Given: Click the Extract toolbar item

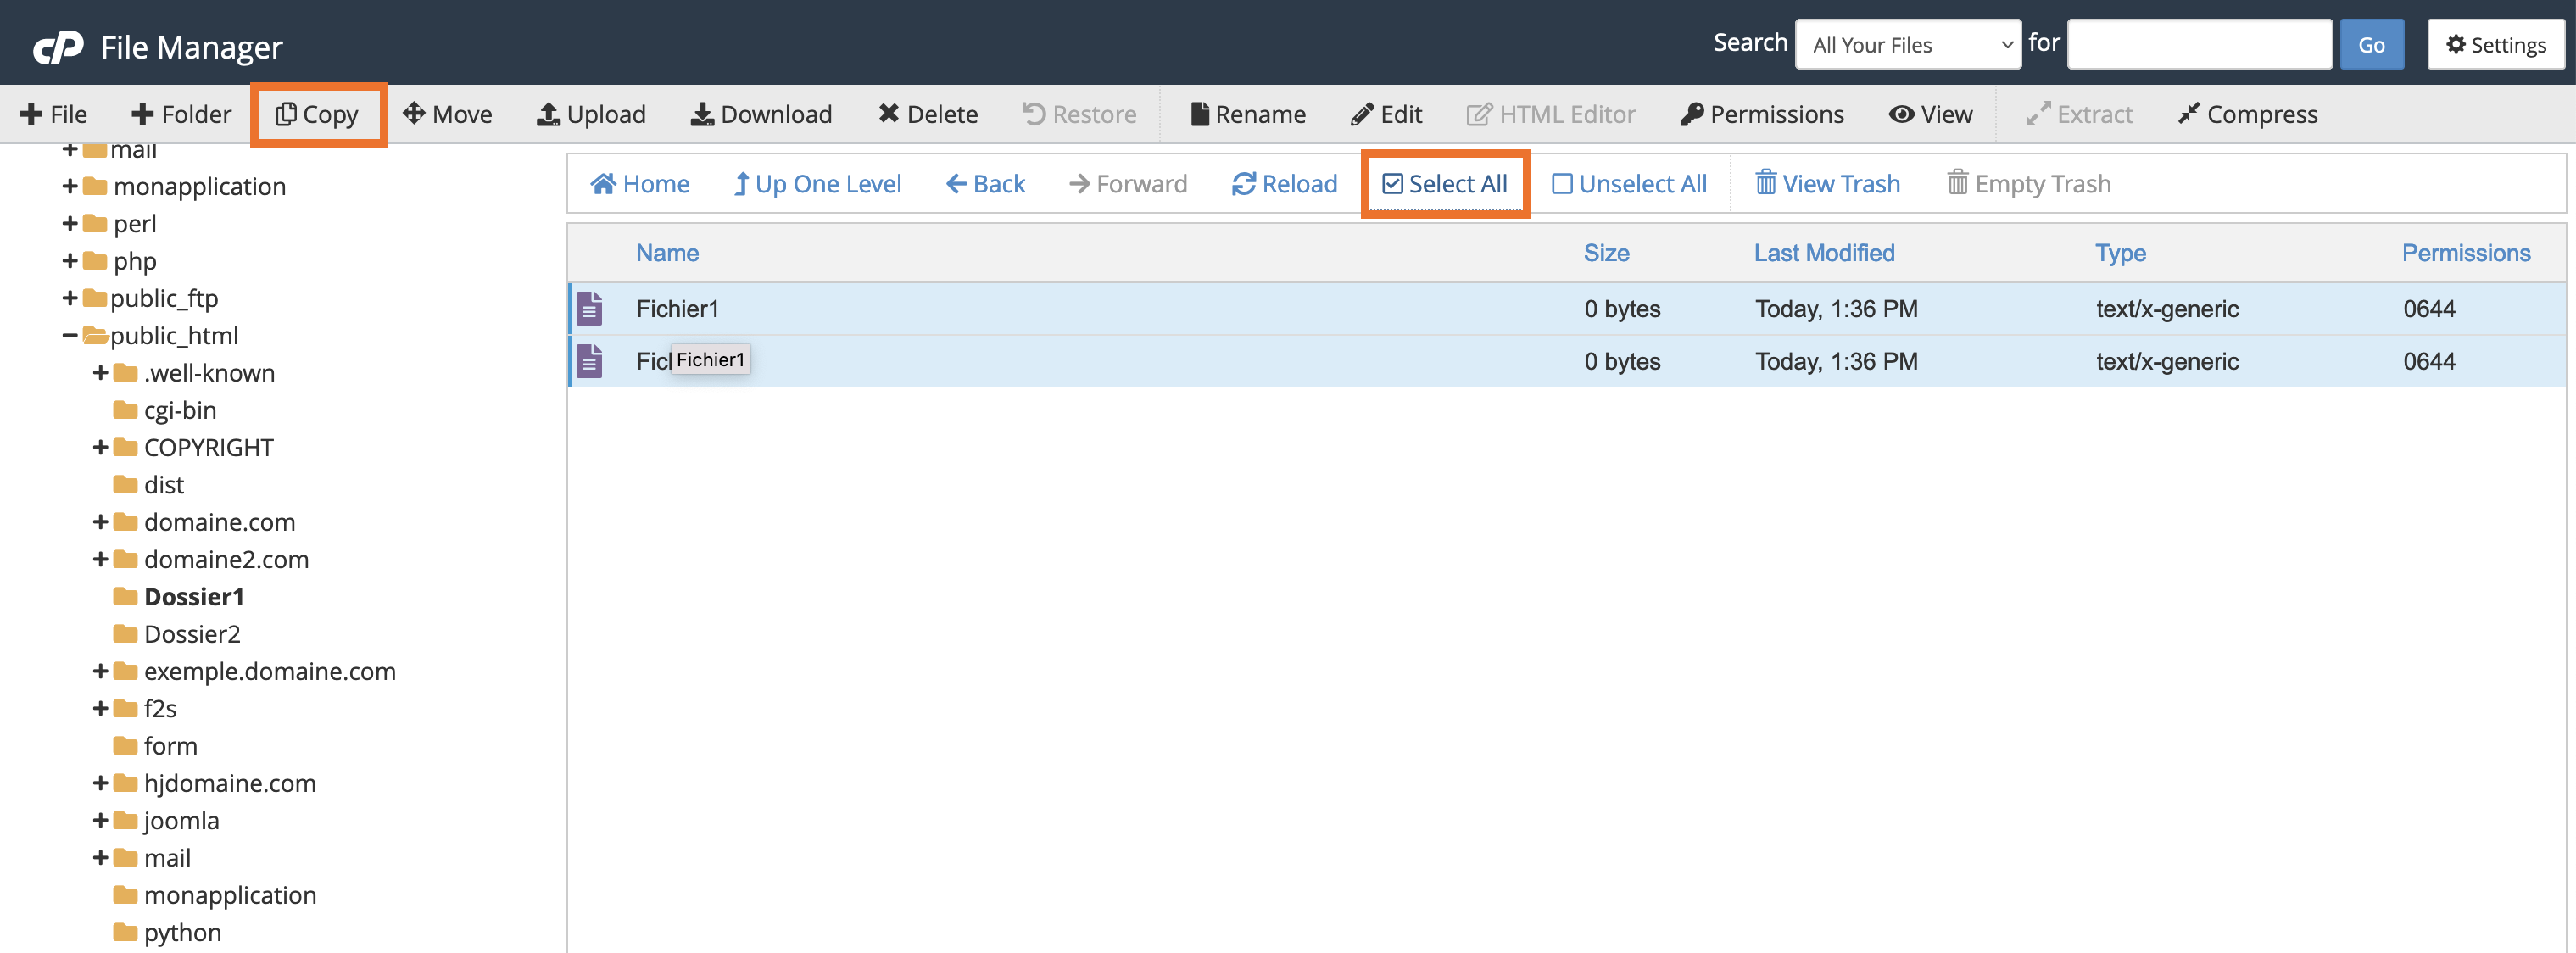Looking at the screenshot, I should click(x=2080, y=114).
